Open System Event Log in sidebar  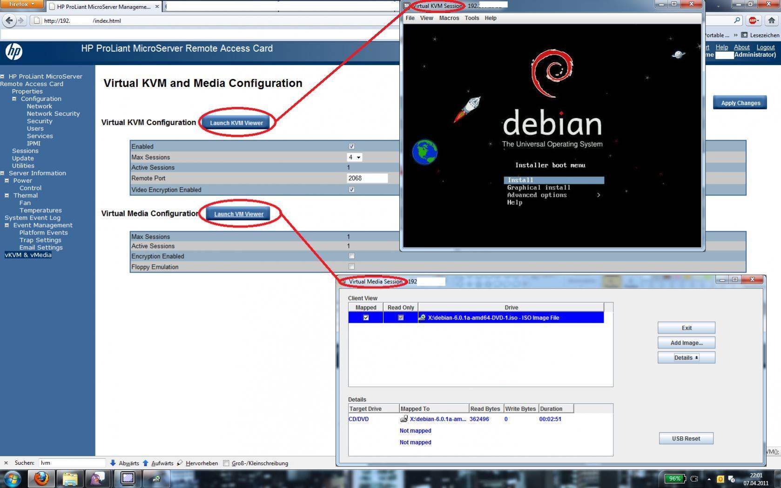pos(33,218)
